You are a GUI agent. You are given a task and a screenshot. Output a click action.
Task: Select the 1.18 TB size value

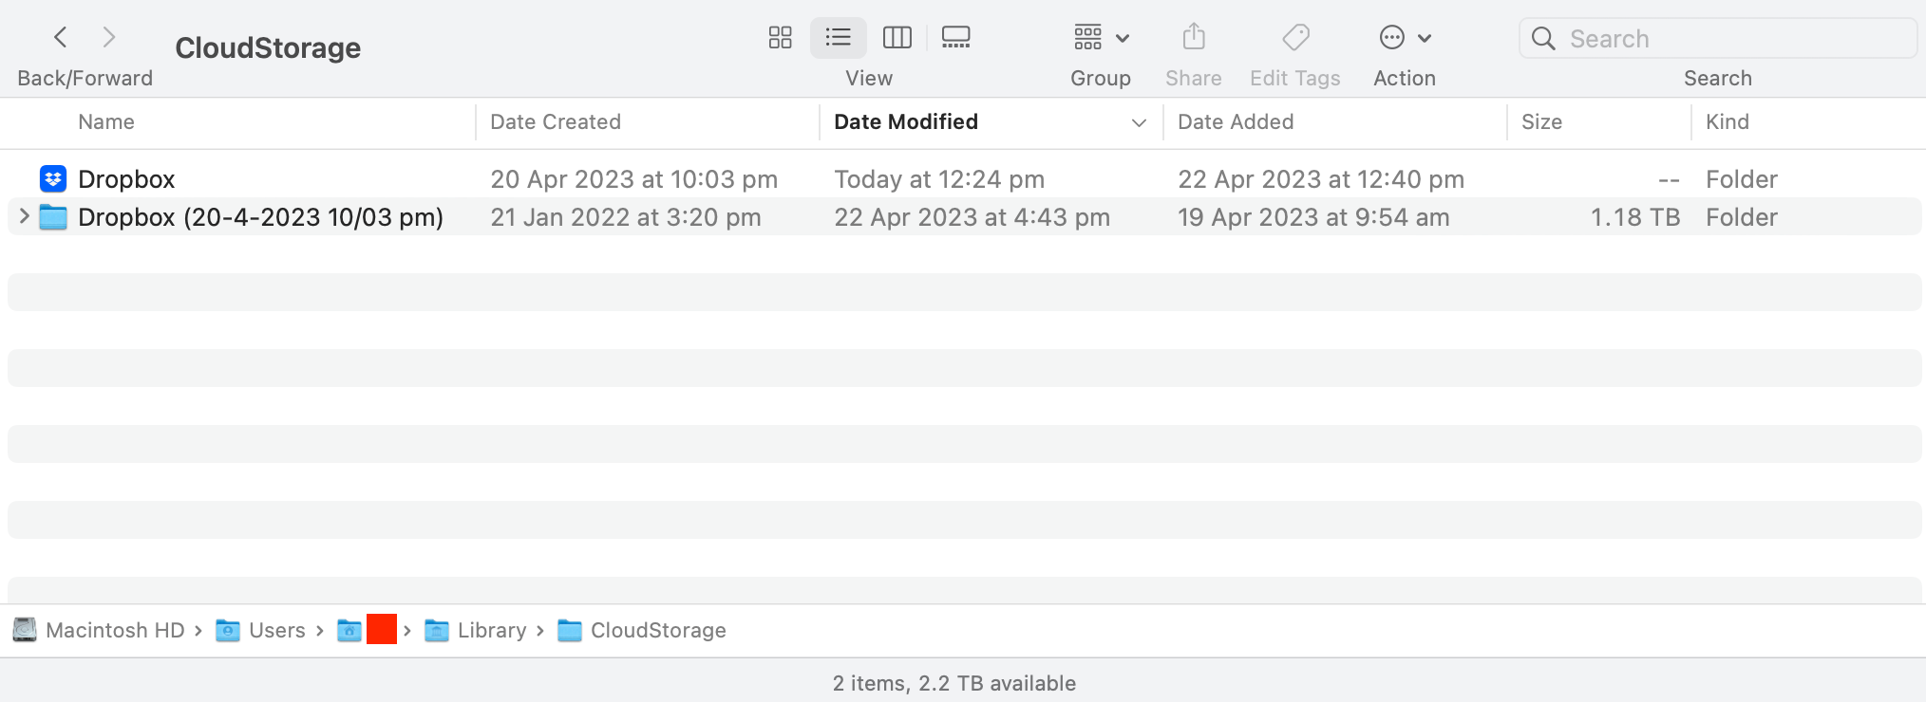(x=1635, y=217)
